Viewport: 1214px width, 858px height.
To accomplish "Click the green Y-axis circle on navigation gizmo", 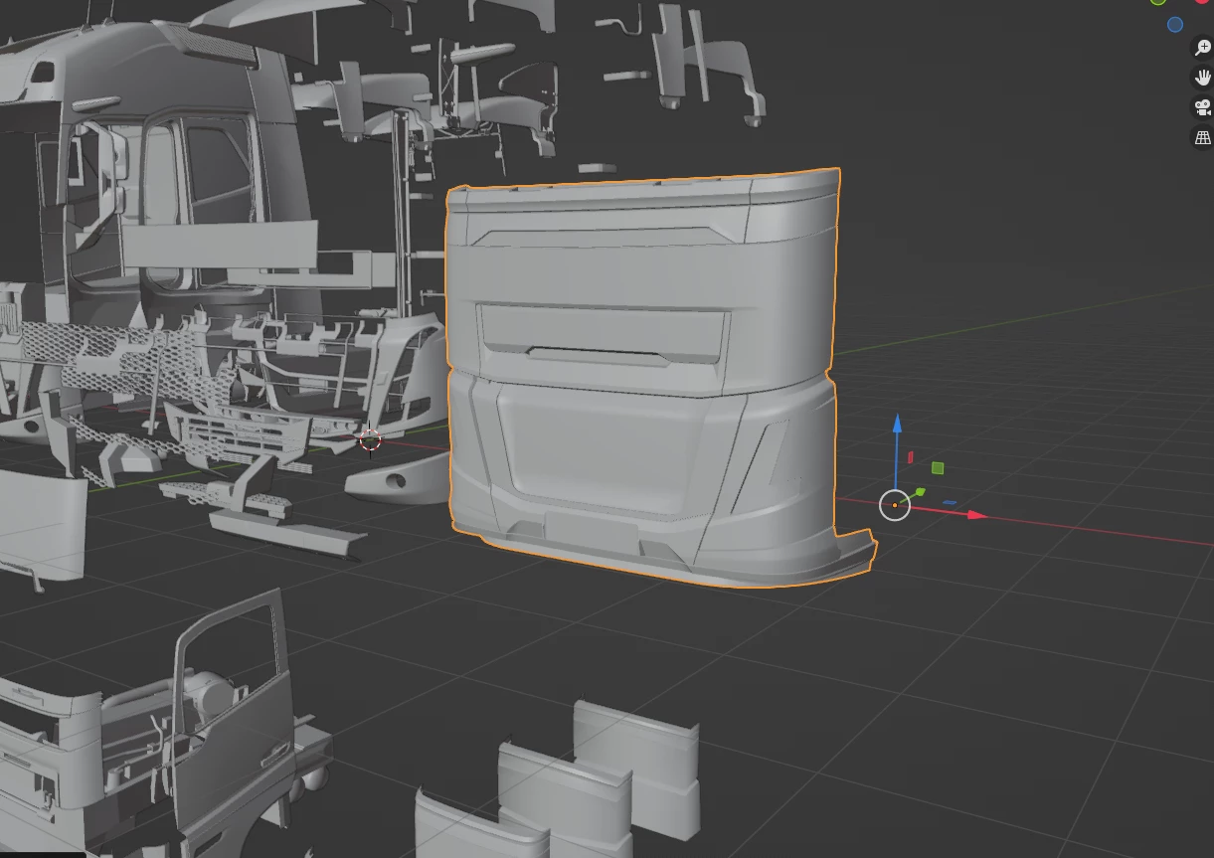I will [x=1158, y=1].
